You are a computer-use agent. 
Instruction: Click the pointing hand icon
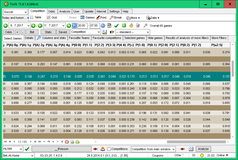point(112,32)
